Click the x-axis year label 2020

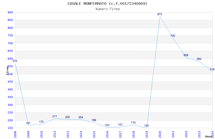(160, 134)
